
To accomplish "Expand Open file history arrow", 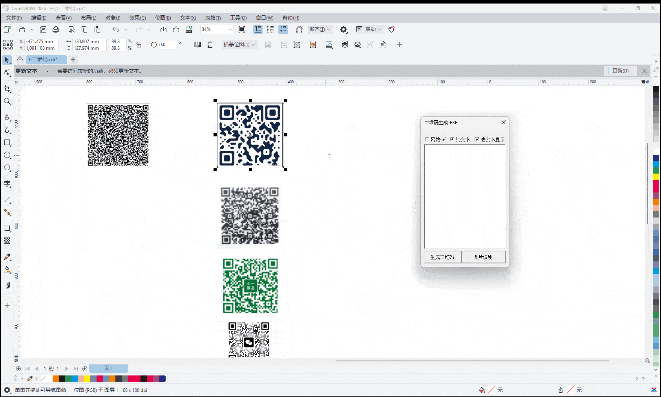I will click(x=32, y=29).
